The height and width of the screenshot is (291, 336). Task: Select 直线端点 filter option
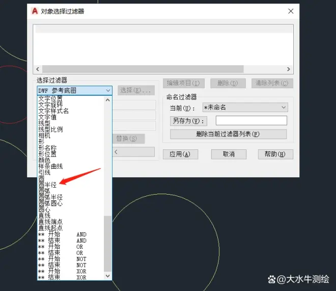click(x=50, y=222)
